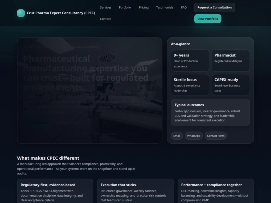
Task: Click the Pharmacist Registered in Malaysia card
Action: click(x=231, y=61)
